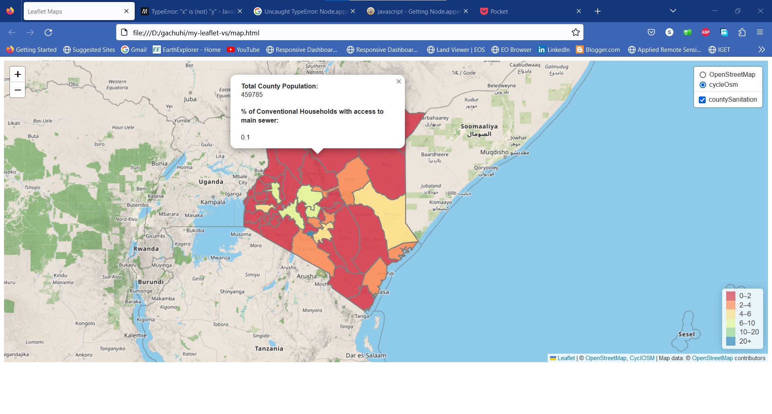Zoom out on the Leaflet map

pyautogui.click(x=18, y=90)
